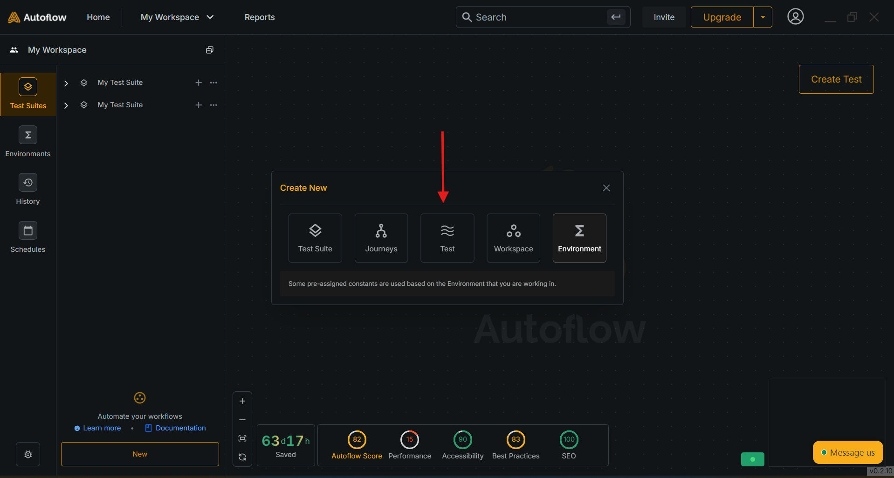Switch to the Test Suites sidebar tab
The width and height of the screenshot is (894, 478).
[x=28, y=94]
